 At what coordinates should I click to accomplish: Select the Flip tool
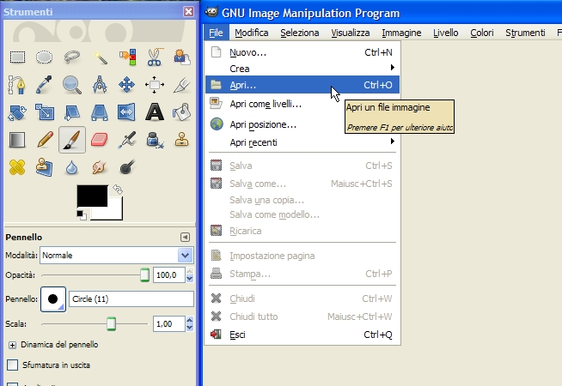pos(127,112)
